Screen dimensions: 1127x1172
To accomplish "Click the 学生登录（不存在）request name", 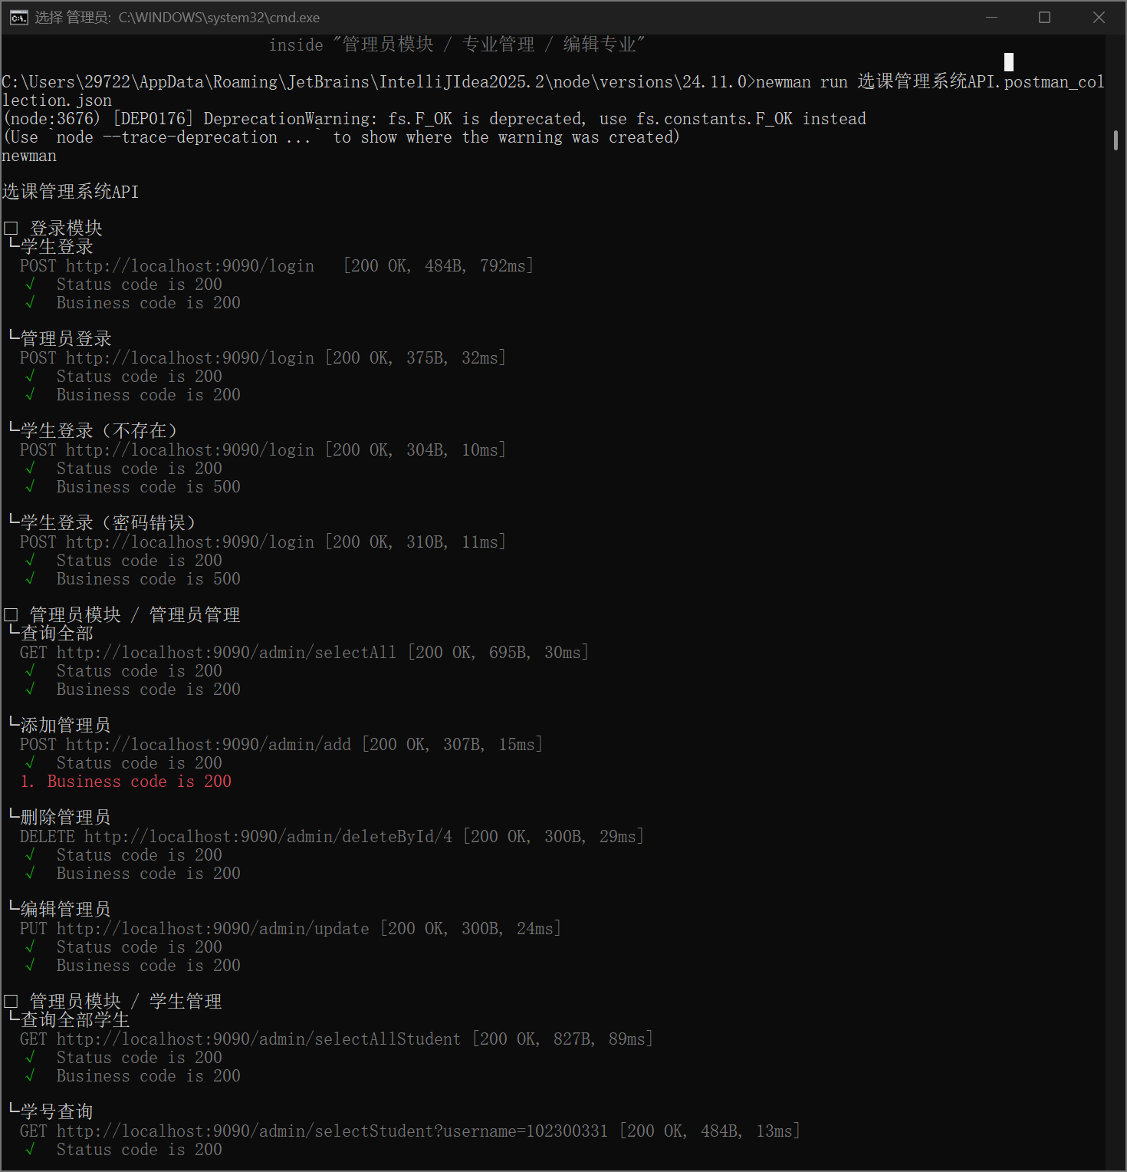I will point(98,431).
